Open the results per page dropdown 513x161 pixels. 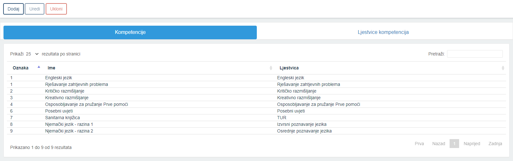[x=32, y=54]
